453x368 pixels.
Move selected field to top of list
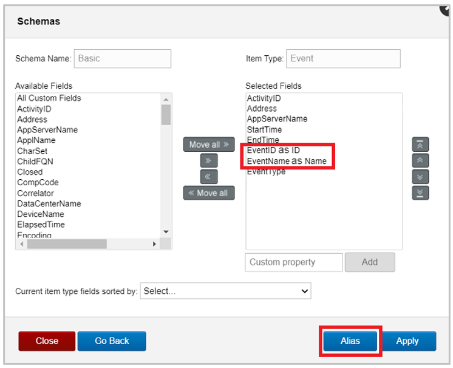(x=420, y=145)
